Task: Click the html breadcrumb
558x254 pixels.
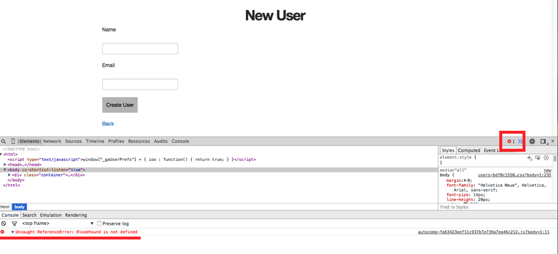Action: coord(5,207)
